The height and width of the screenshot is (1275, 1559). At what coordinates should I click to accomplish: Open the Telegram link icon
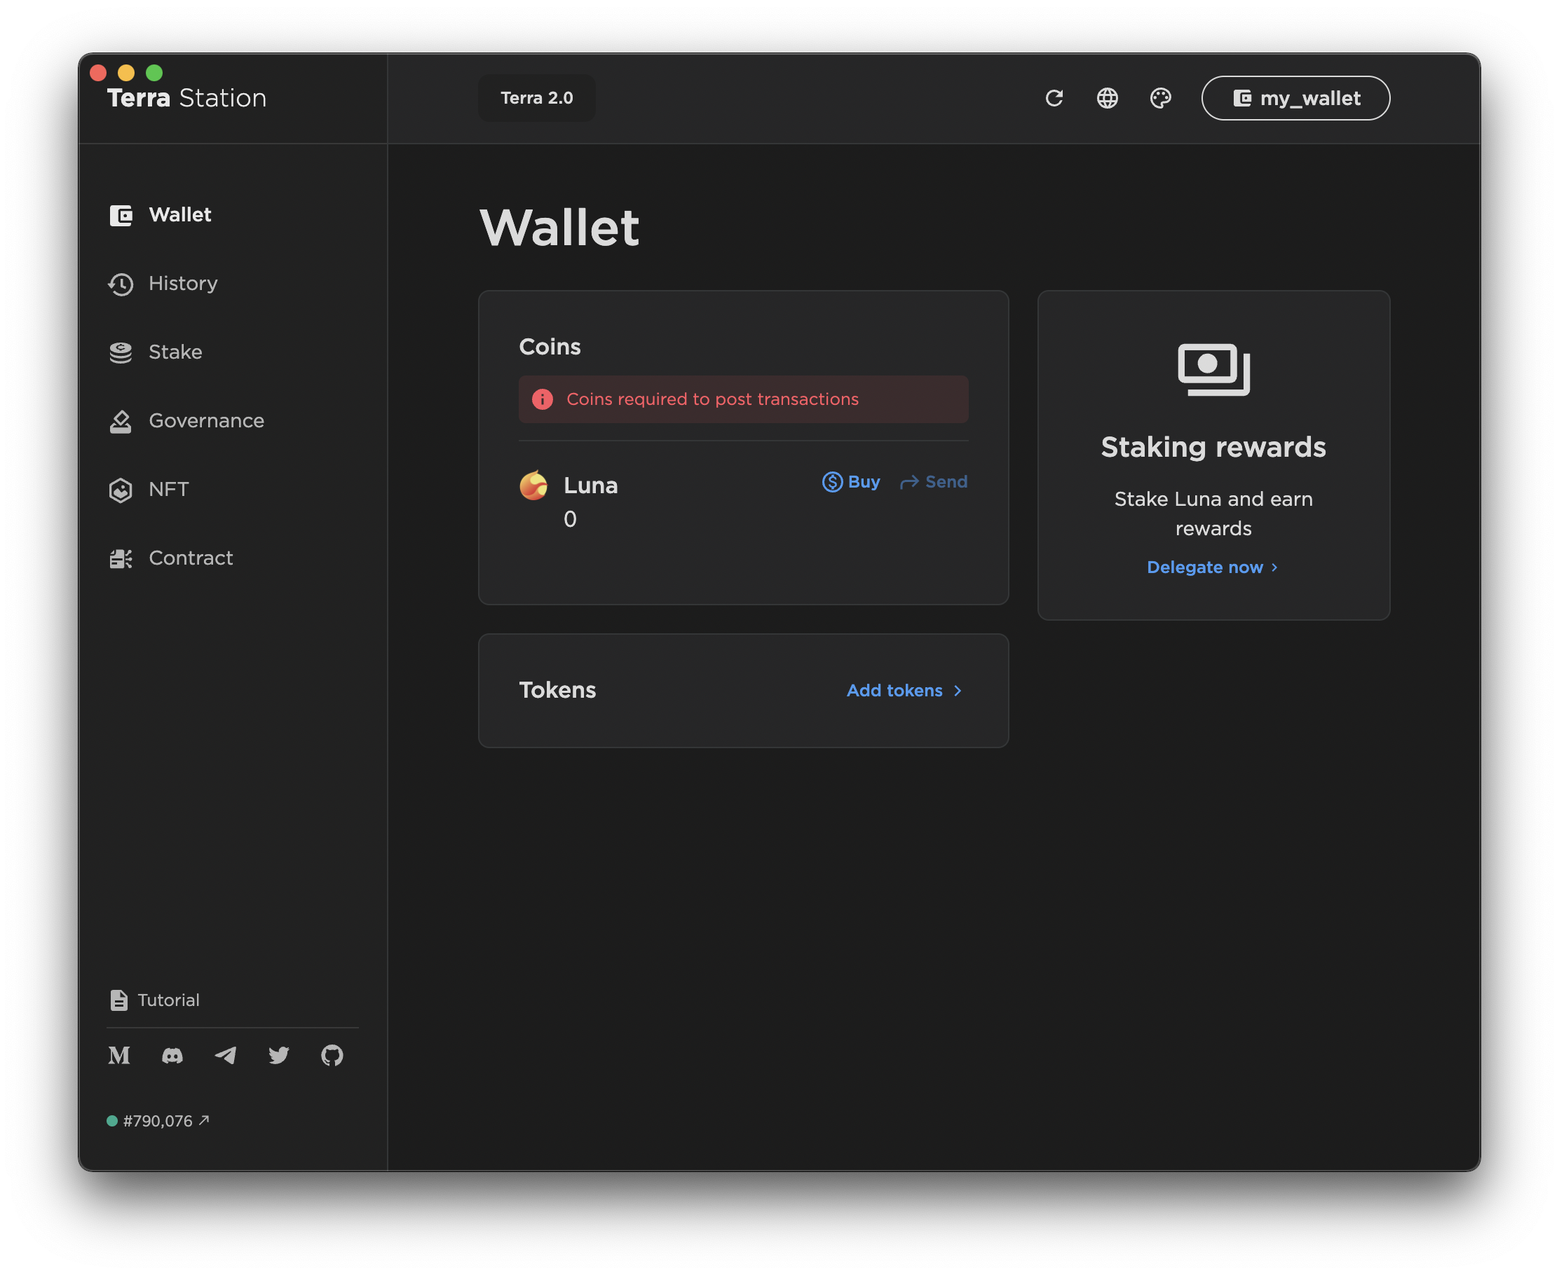coord(226,1056)
